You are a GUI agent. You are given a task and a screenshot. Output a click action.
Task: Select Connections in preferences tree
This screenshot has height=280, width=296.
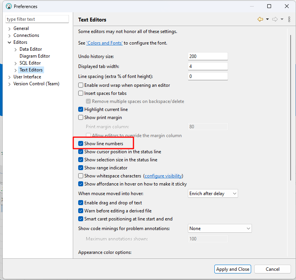[26, 35]
